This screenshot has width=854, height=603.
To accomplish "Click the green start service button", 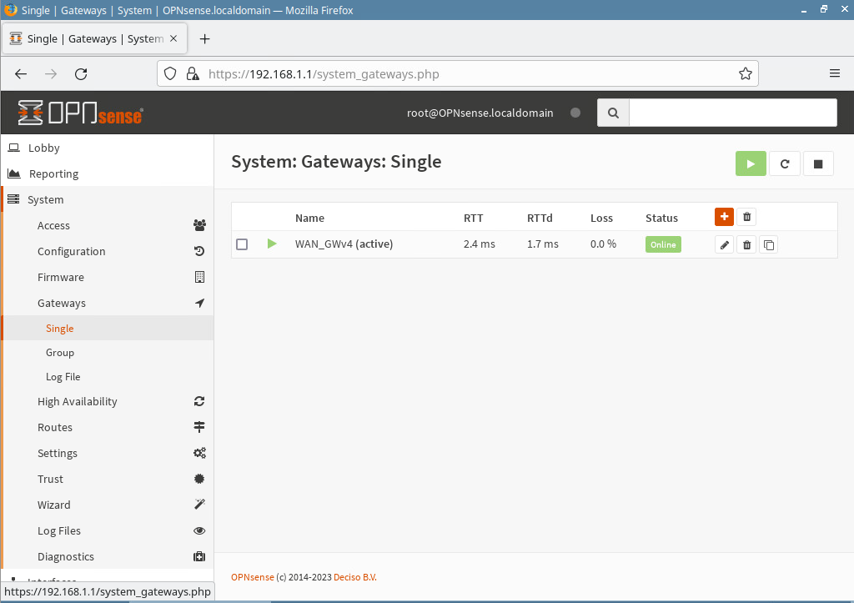I will click(x=751, y=164).
